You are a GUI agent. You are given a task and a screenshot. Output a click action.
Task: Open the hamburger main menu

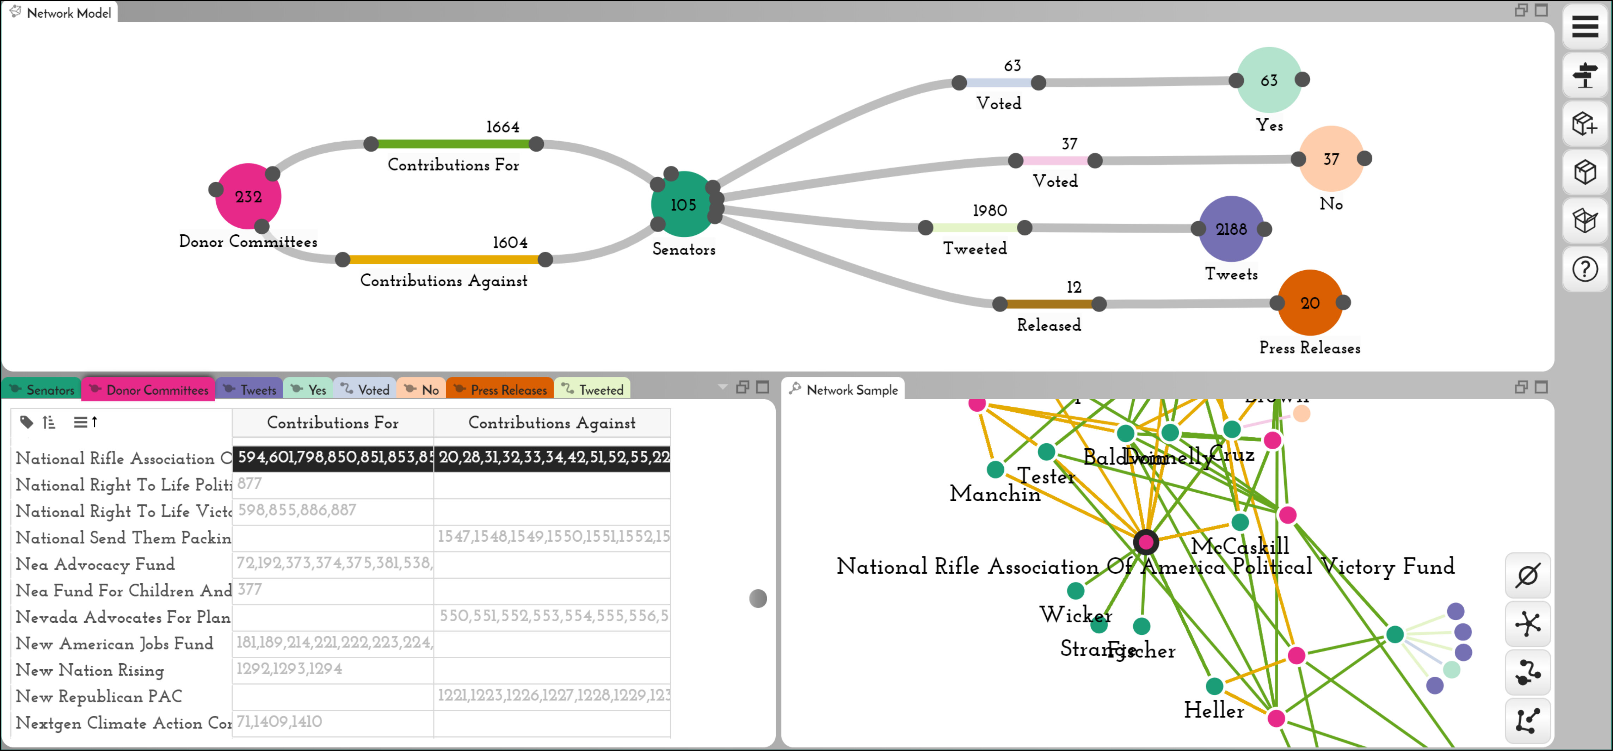click(1585, 26)
